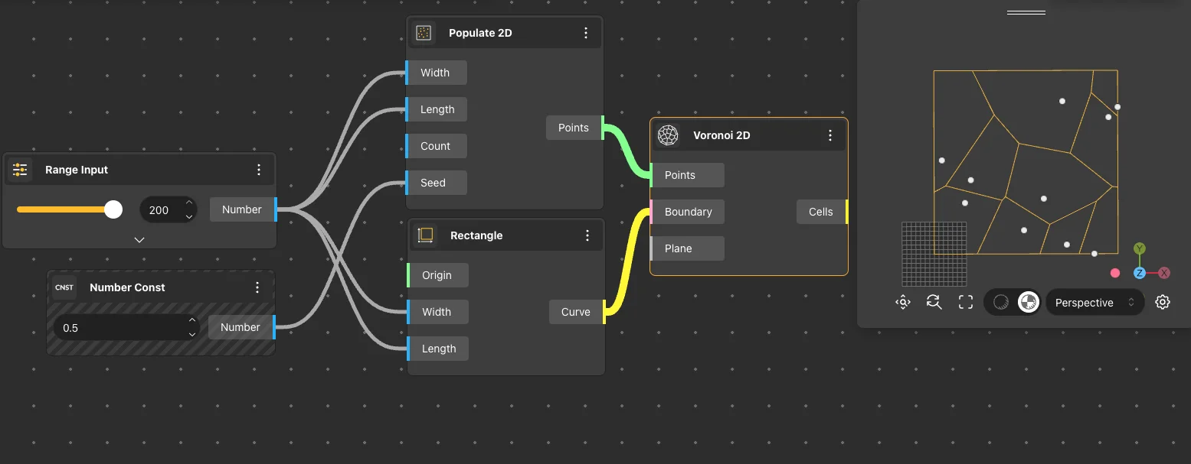Screen dimensions: 1191x464
Task: Select the checkered material display mode
Action: 1028,302
